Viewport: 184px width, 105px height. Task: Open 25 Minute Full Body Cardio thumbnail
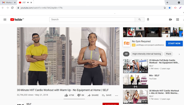click(x=136, y=66)
